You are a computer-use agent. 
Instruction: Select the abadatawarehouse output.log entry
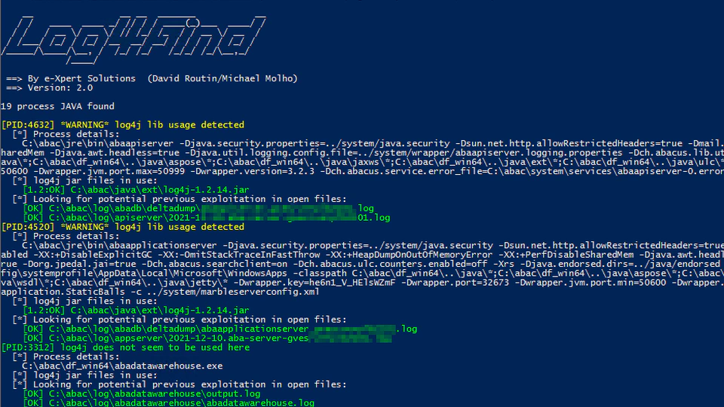[x=142, y=393]
